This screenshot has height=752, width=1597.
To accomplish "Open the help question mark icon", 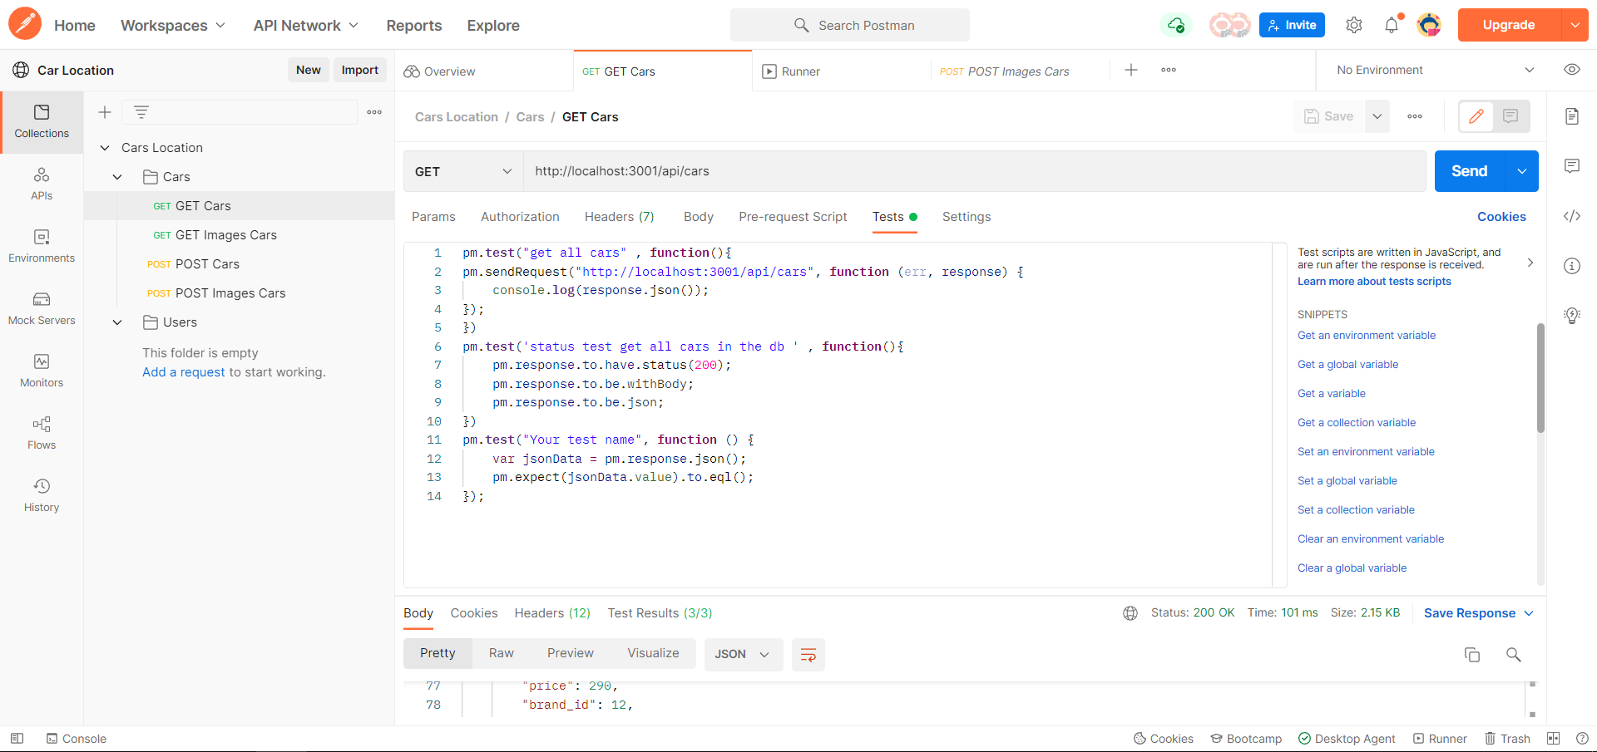I will (1582, 739).
